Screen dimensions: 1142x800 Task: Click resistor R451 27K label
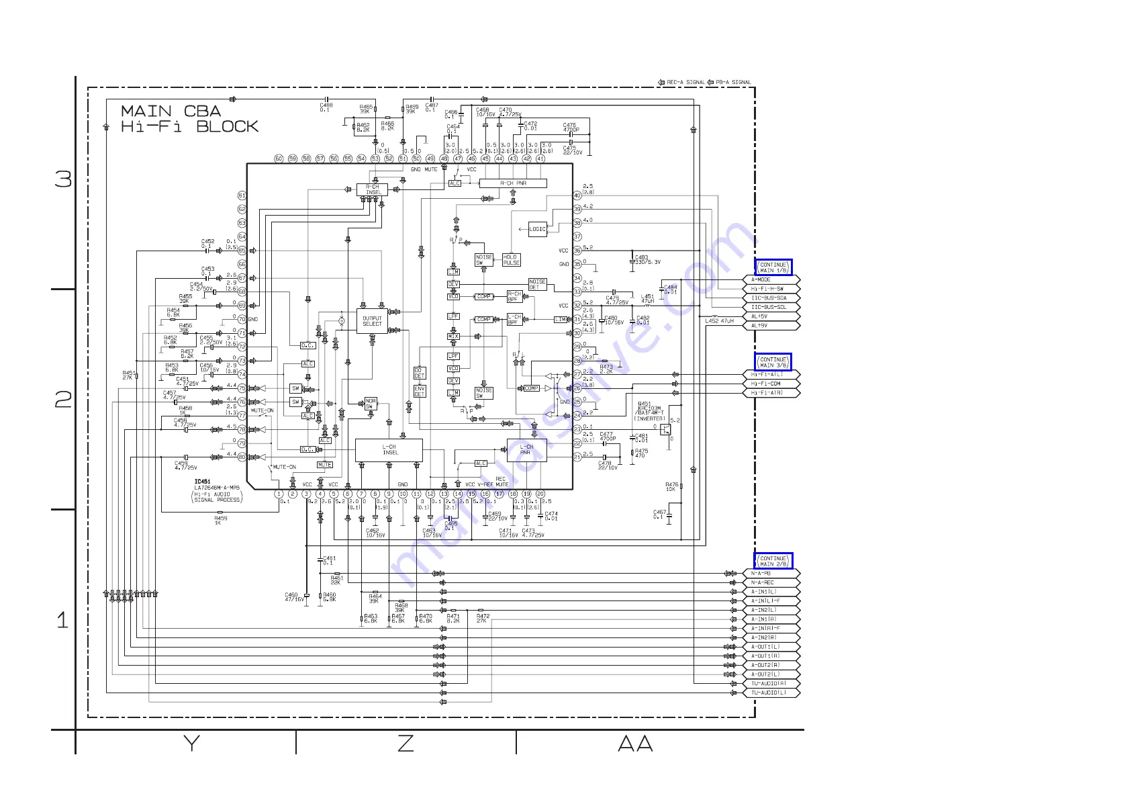(x=129, y=375)
